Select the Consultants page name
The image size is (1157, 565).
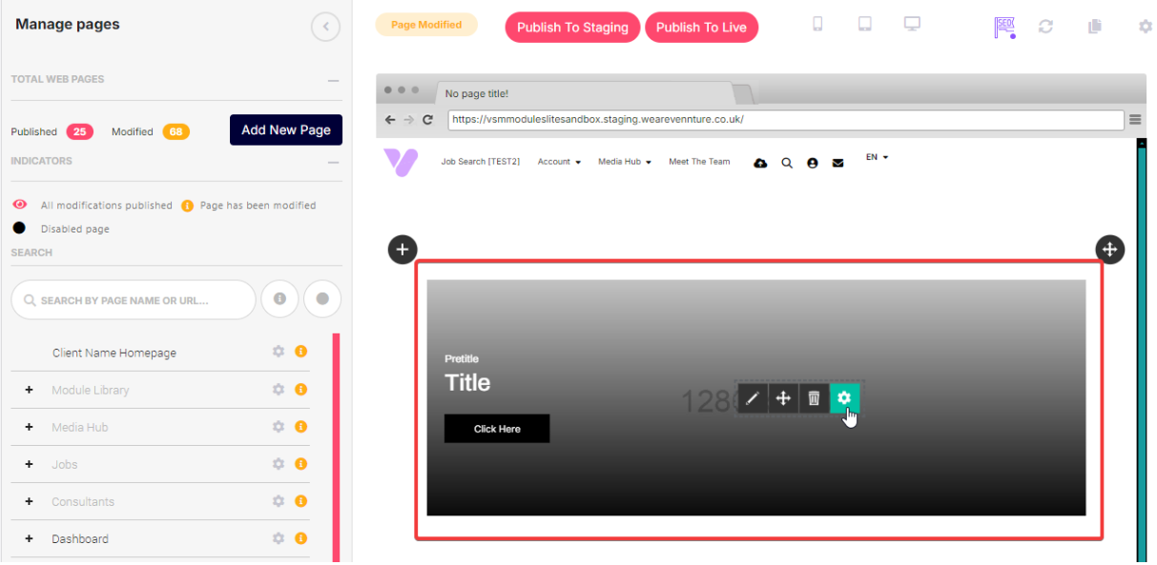click(83, 501)
